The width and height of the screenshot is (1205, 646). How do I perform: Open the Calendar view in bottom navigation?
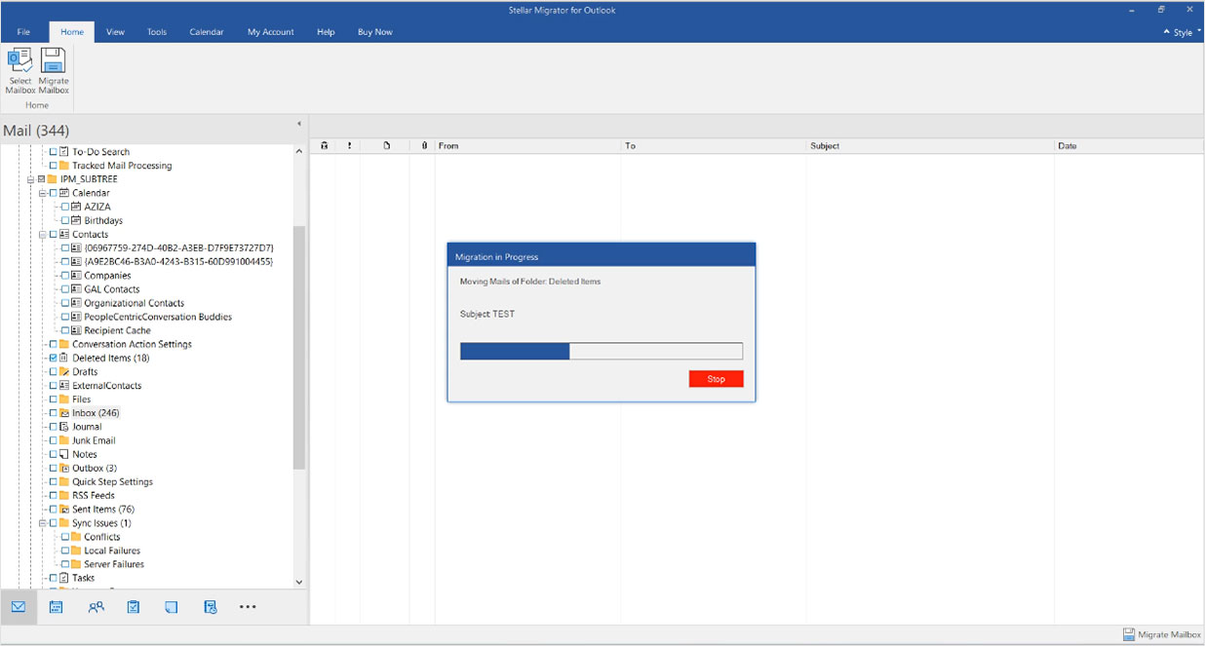(57, 607)
